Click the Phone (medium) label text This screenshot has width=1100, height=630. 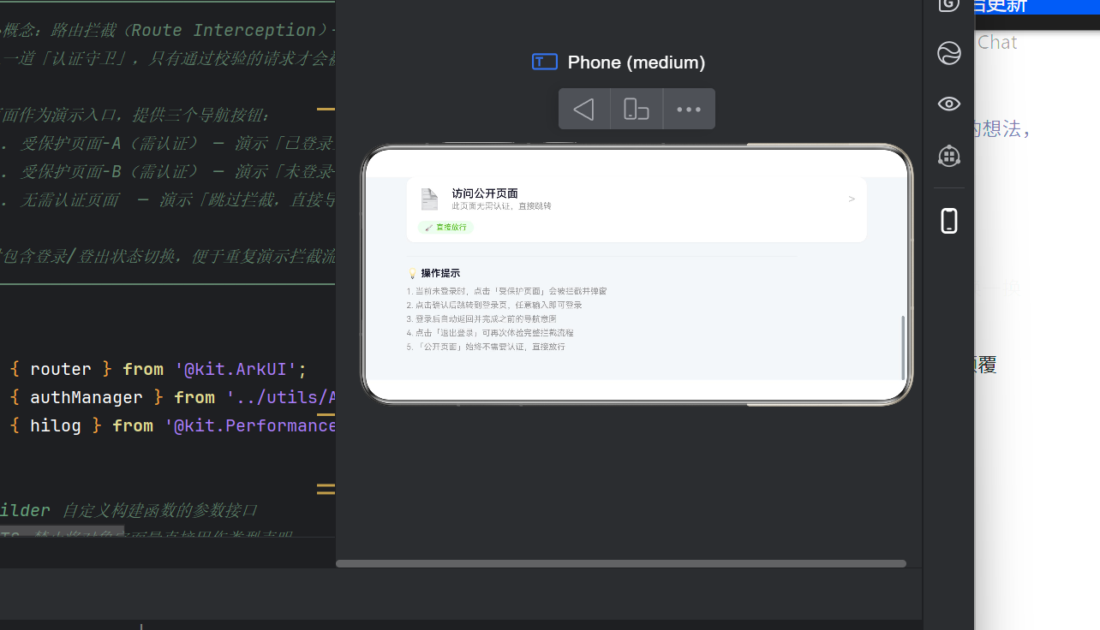pyautogui.click(x=637, y=62)
